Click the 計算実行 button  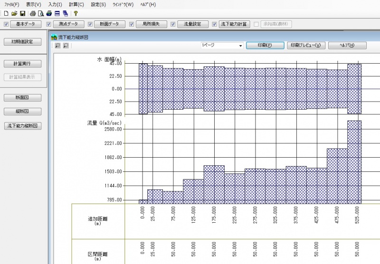[22, 64]
